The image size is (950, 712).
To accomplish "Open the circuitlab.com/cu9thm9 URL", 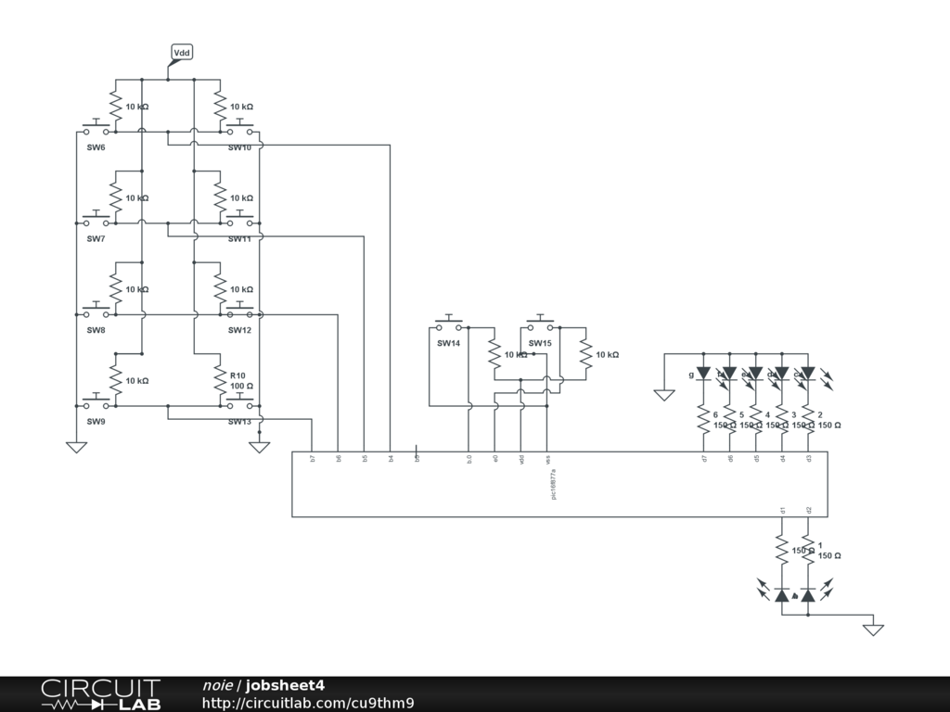I will click(x=308, y=703).
